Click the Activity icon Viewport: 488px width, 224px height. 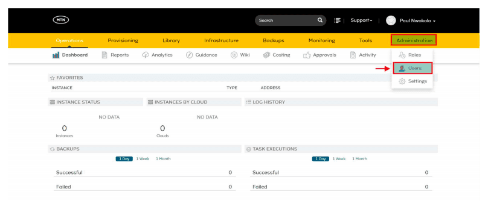coord(353,55)
